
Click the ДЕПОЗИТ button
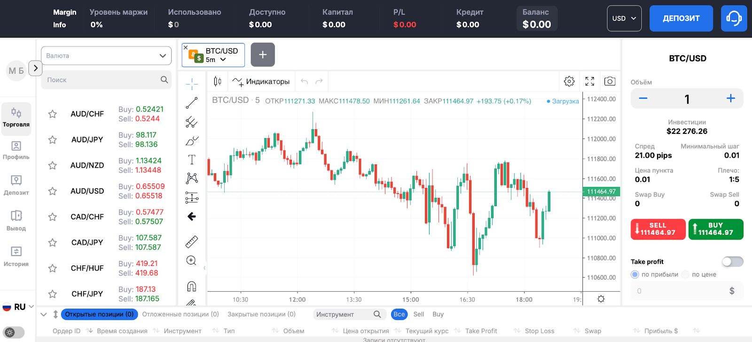pos(681,18)
